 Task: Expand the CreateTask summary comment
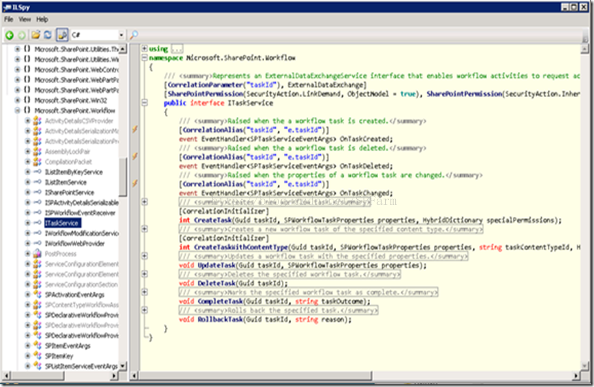144,202
